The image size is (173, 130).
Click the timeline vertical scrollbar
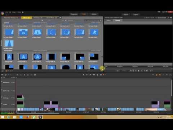pos(172,88)
